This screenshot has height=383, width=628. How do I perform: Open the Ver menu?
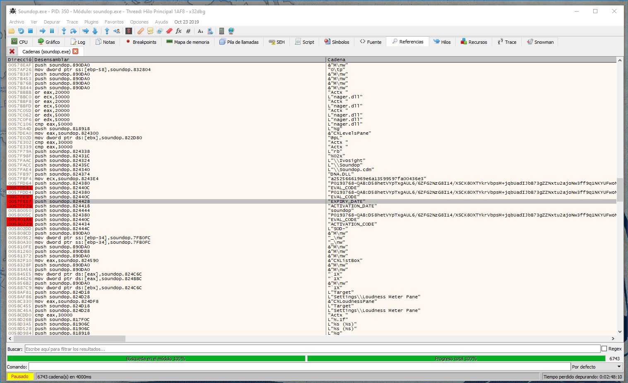[x=34, y=22]
